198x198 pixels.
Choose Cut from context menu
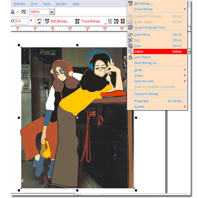tap(157, 40)
